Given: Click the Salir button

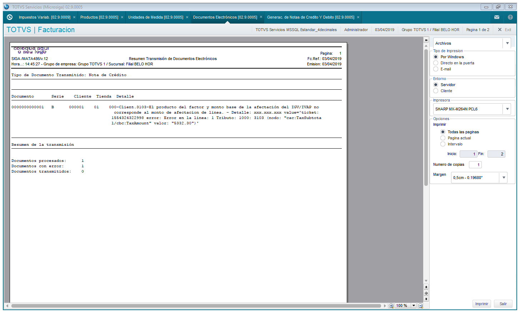Looking at the screenshot, I should pyautogui.click(x=503, y=304).
